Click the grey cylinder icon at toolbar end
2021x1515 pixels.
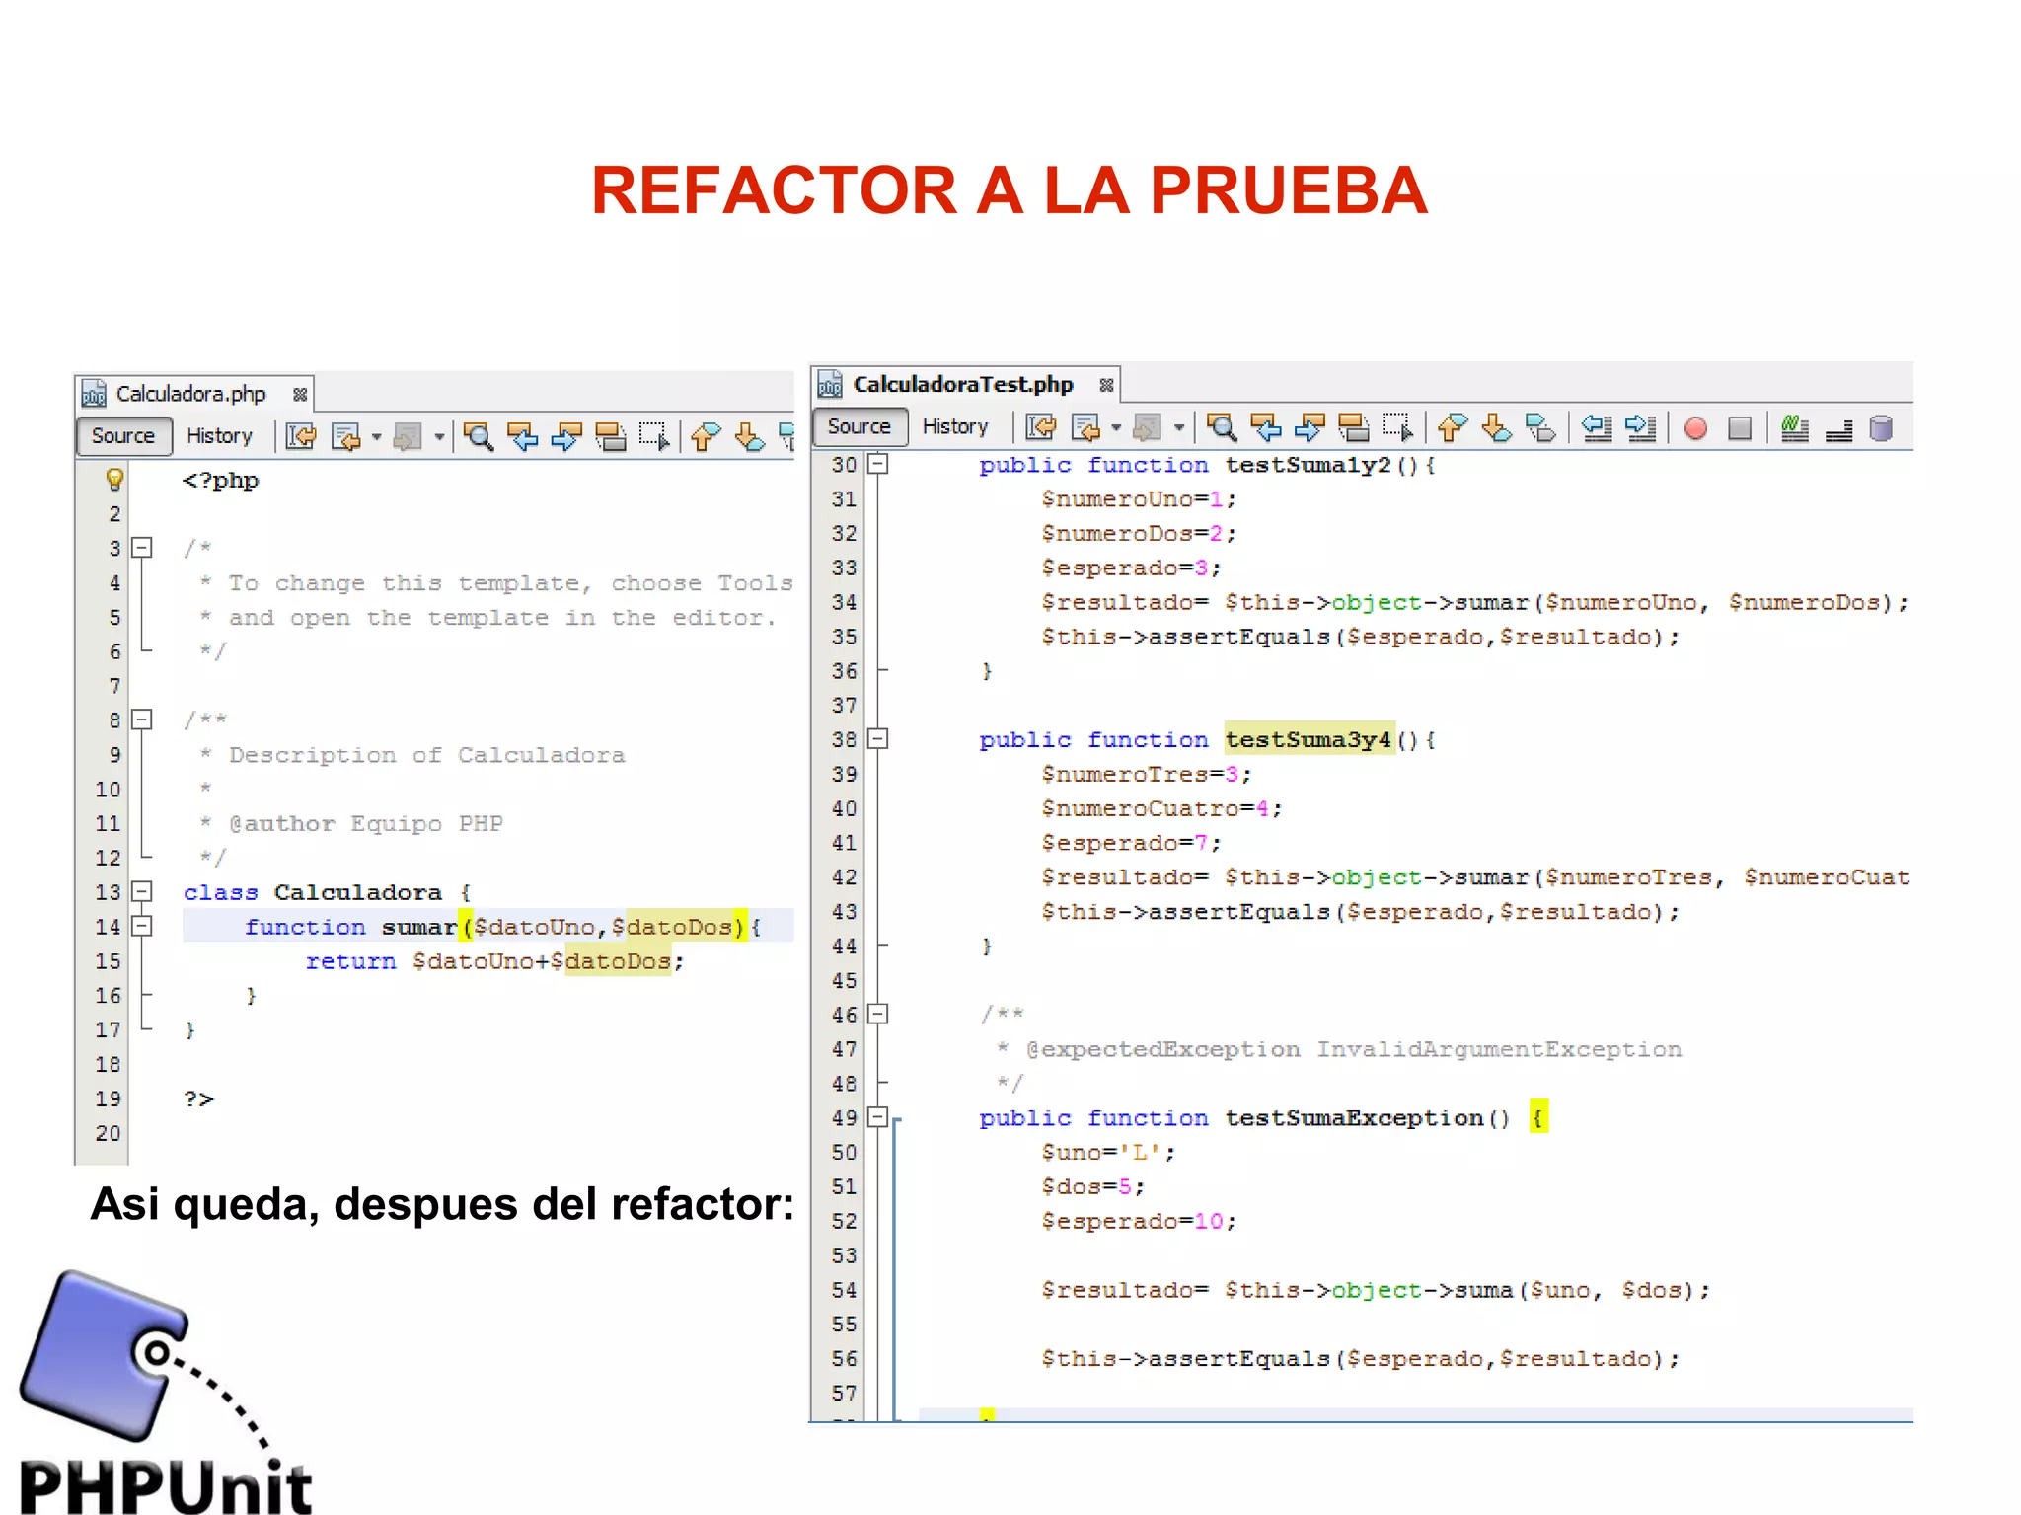point(1882,427)
